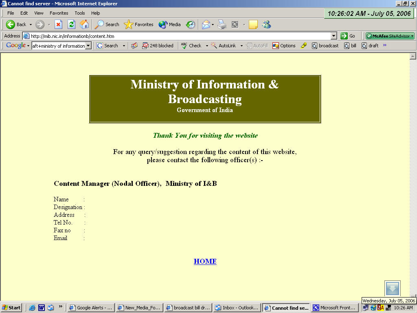This screenshot has height=313, width=417.
Task: Switch to broadcast bill draft taskbar window
Action: coord(188,308)
